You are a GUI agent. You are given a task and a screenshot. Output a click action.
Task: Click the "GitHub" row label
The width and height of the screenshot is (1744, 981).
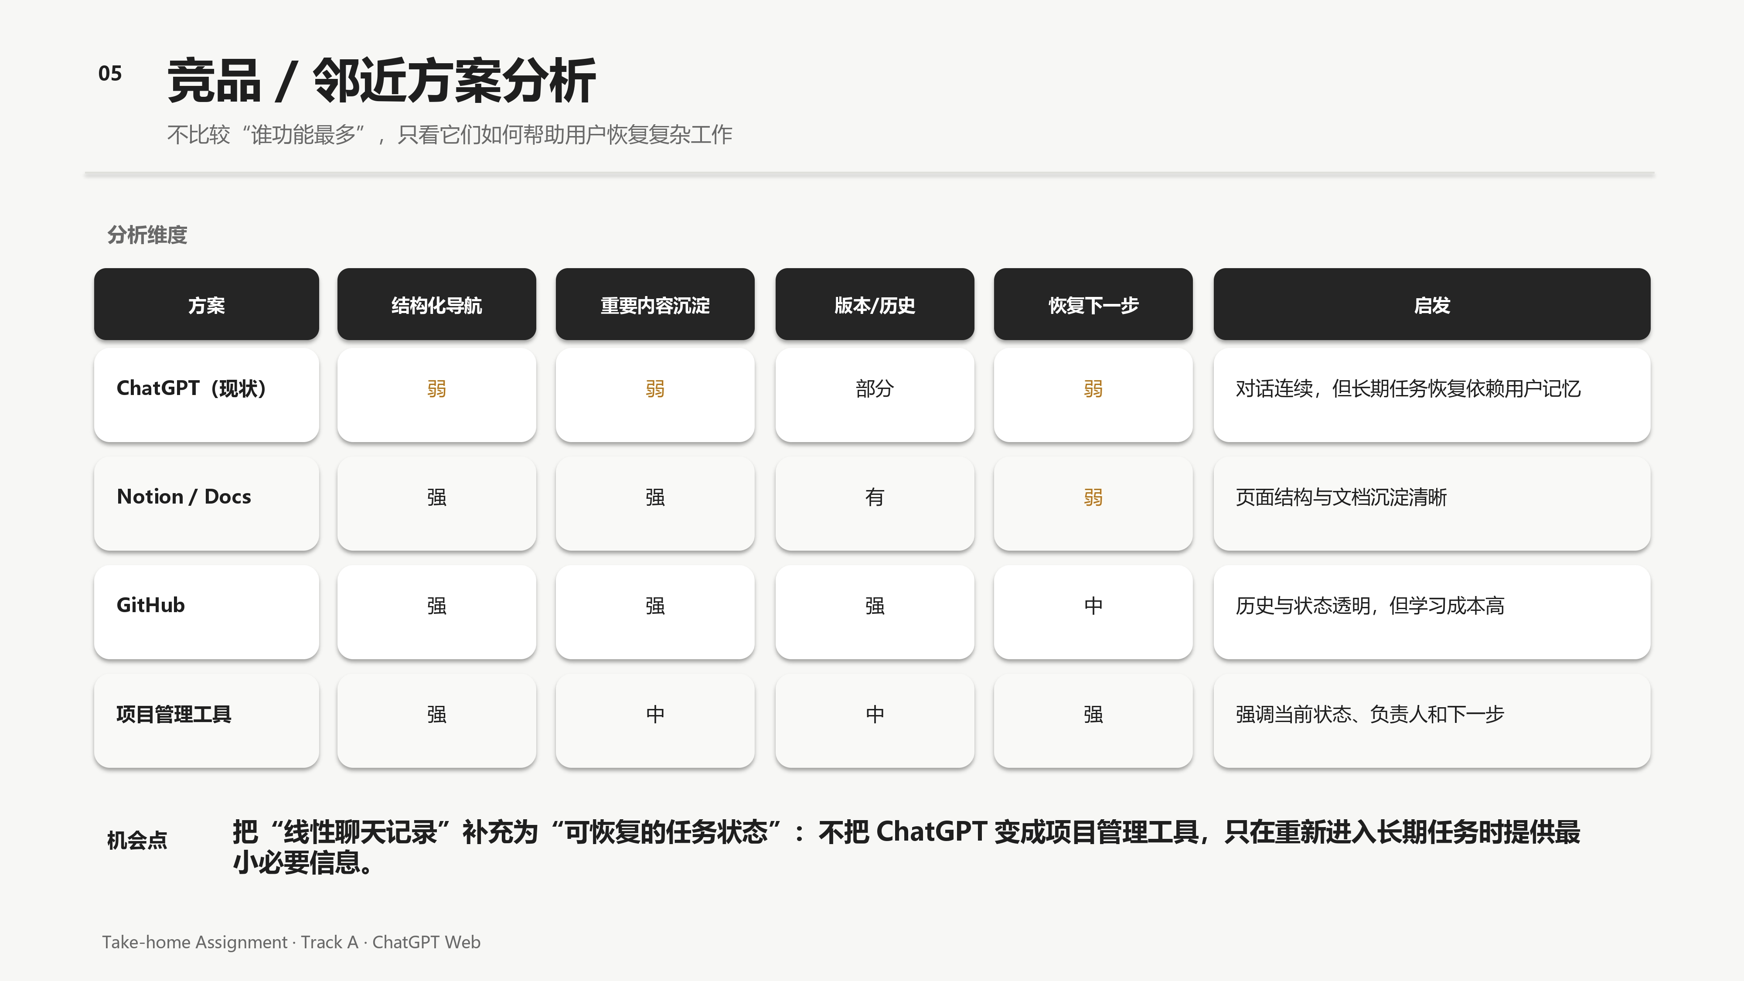[150, 605]
